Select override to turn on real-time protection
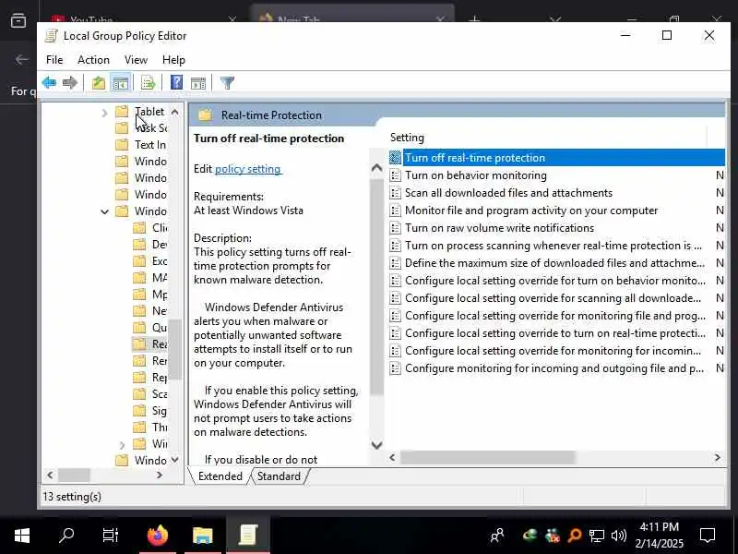Screen dimensions: 738x554 click(557, 333)
